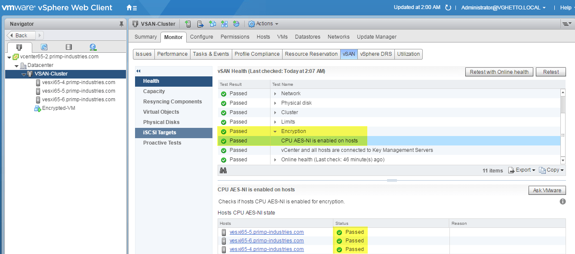Click the New Resource Pool toolbar icon
Screen dimensions: 575x254
pos(236,24)
